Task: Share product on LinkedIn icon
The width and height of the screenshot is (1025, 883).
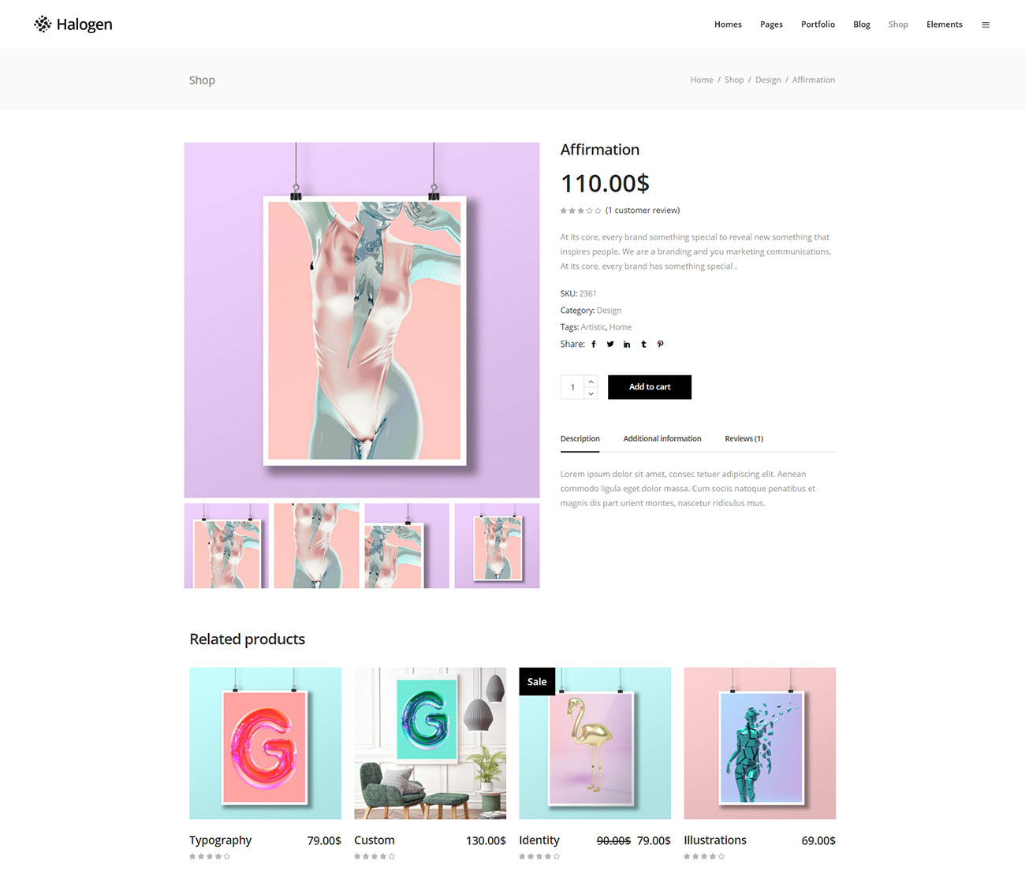Action: point(627,345)
